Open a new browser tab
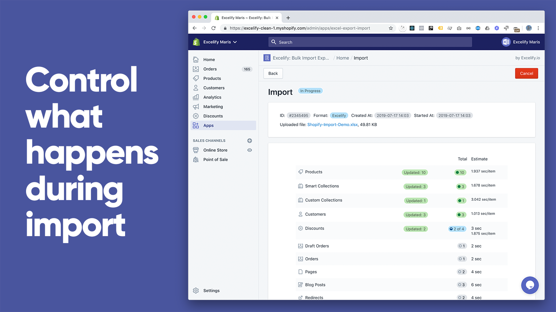This screenshot has height=312, width=556. pyautogui.click(x=288, y=18)
